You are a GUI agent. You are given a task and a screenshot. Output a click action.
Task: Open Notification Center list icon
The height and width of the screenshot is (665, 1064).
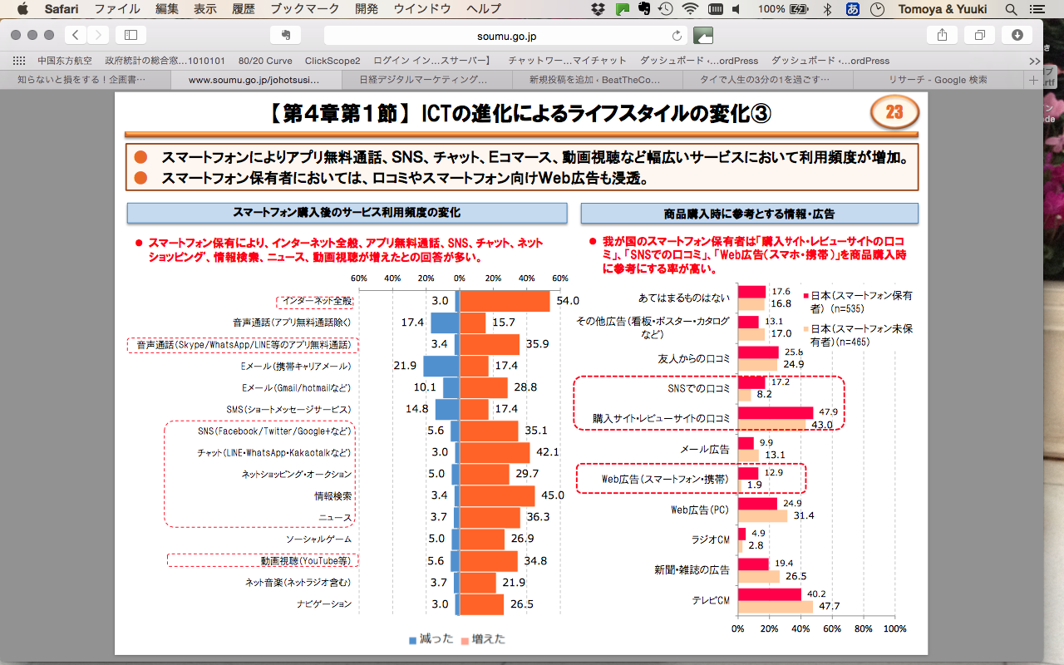[x=1039, y=9]
